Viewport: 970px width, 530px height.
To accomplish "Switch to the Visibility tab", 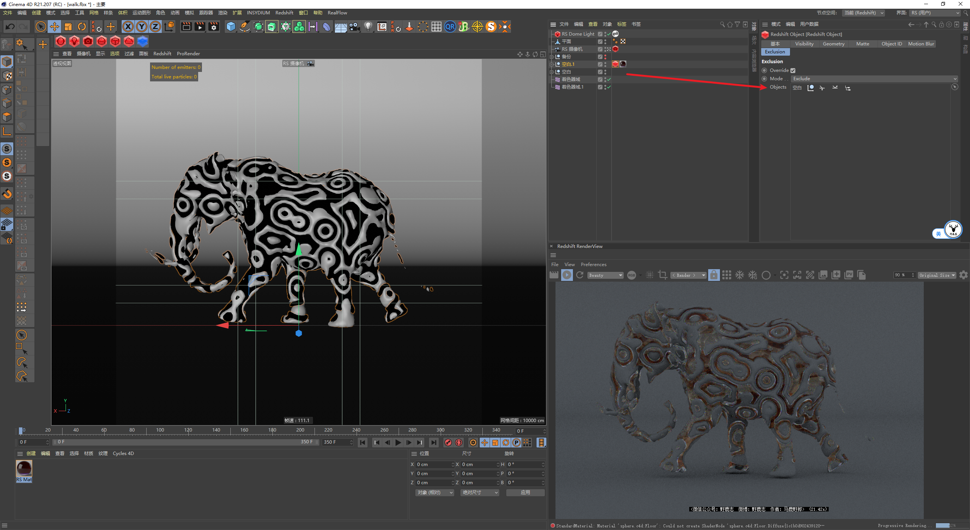I will [804, 44].
